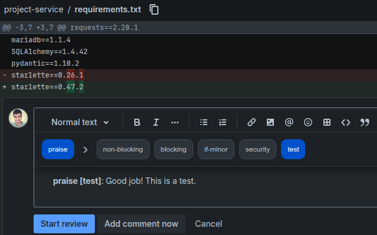Toggle the blocking decoration

[x=173, y=149]
